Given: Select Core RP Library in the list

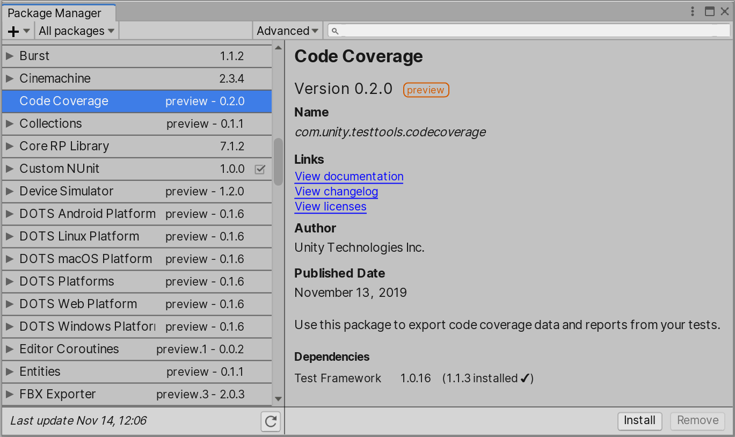Looking at the screenshot, I should 137,146.
